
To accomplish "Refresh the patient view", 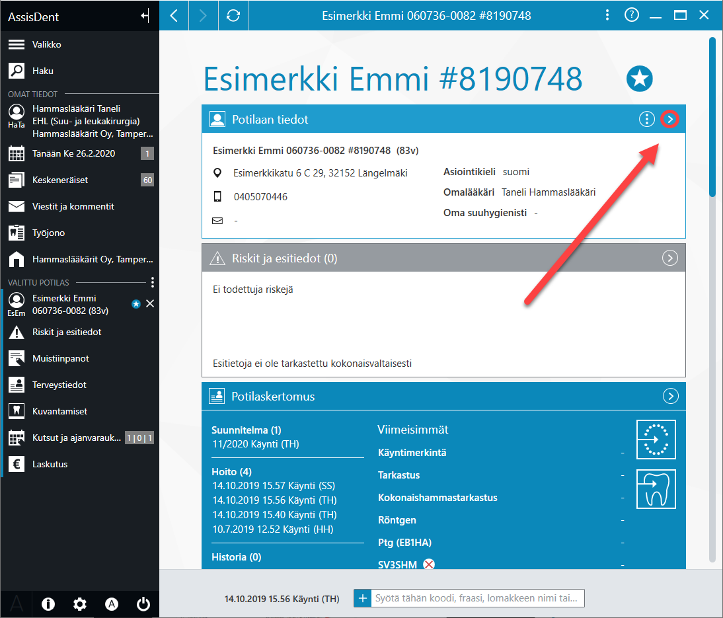I will click(x=233, y=16).
